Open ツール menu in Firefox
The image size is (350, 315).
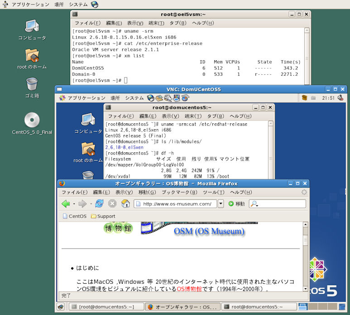(x=214, y=192)
